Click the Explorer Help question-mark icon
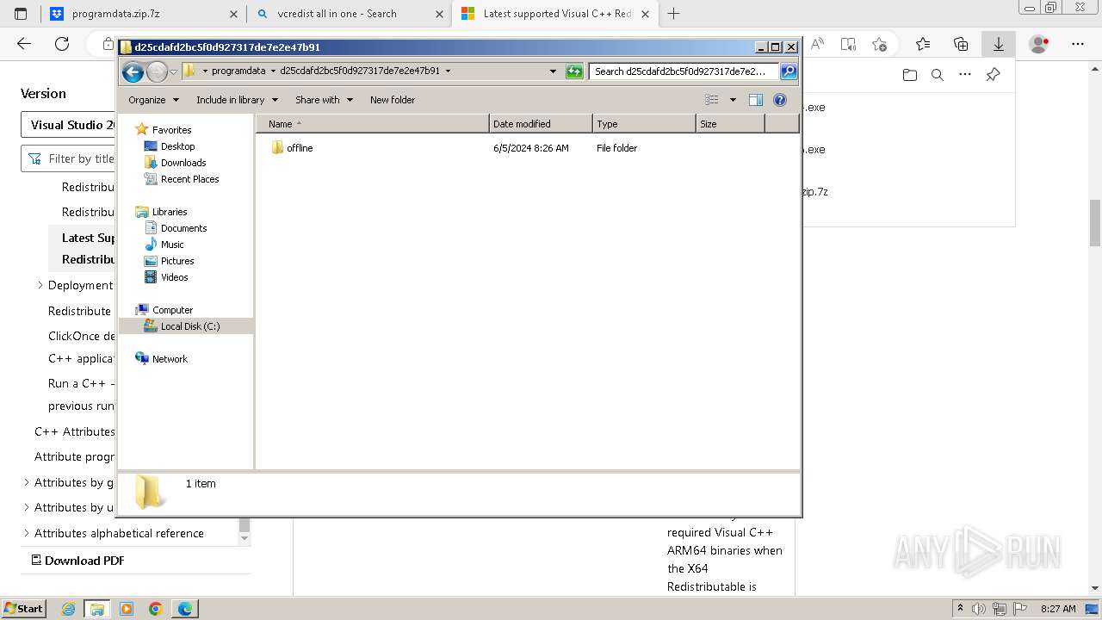This screenshot has width=1102, height=620. [780, 100]
